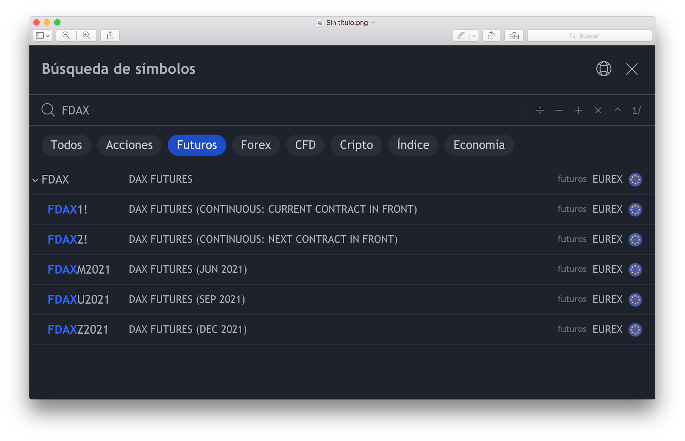Switch to the Acciones filter tab
The image size is (685, 441).
point(129,145)
